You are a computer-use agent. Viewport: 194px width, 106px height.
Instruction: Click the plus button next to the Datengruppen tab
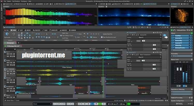pos(19,43)
